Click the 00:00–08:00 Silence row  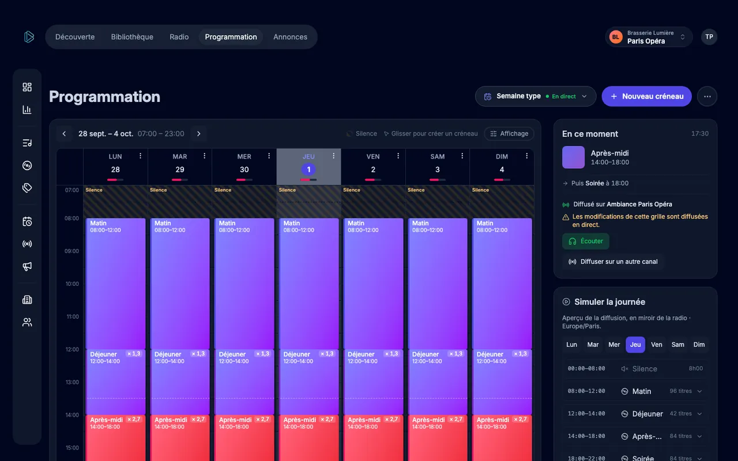coord(635,369)
